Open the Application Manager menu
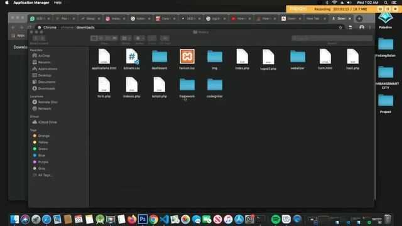The height and width of the screenshot is (226, 402). tap(31, 3)
